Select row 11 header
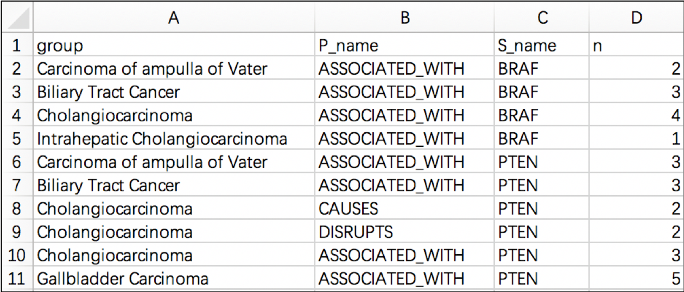The image size is (684, 292). tap(16, 278)
